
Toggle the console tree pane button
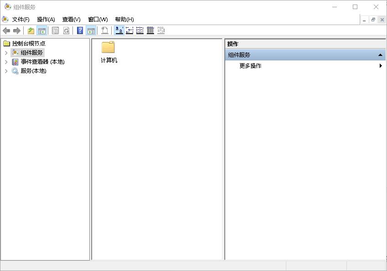42,30
